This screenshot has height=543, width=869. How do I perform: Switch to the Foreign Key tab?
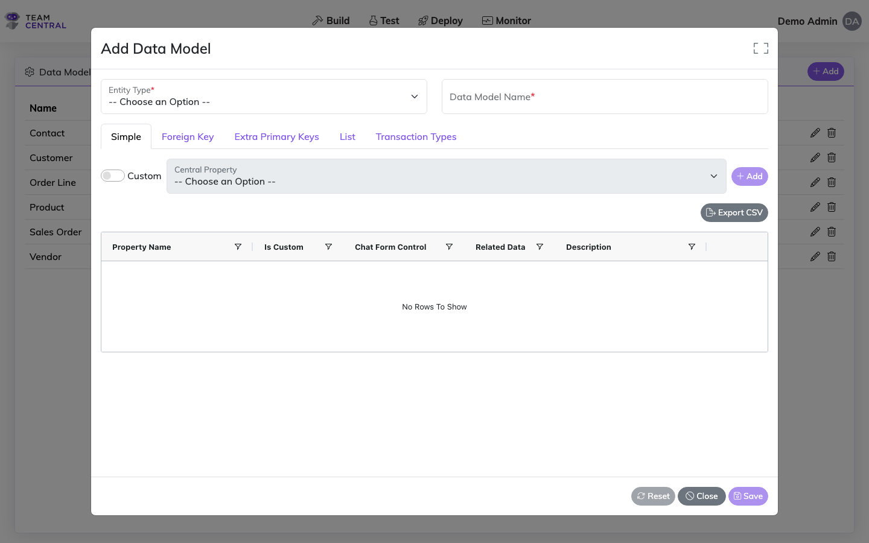(187, 136)
